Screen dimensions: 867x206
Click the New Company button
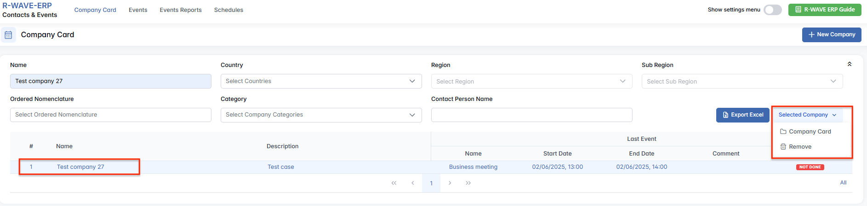click(x=831, y=34)
